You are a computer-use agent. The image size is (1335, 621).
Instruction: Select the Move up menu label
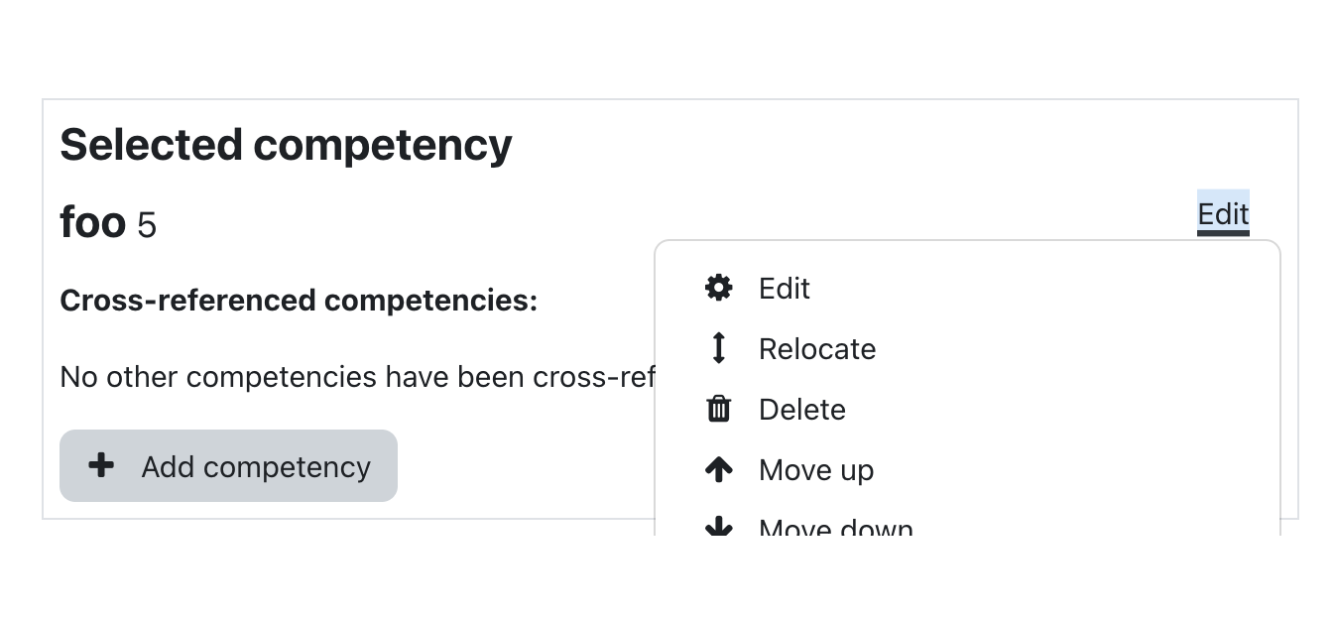(x=816, y=470)
